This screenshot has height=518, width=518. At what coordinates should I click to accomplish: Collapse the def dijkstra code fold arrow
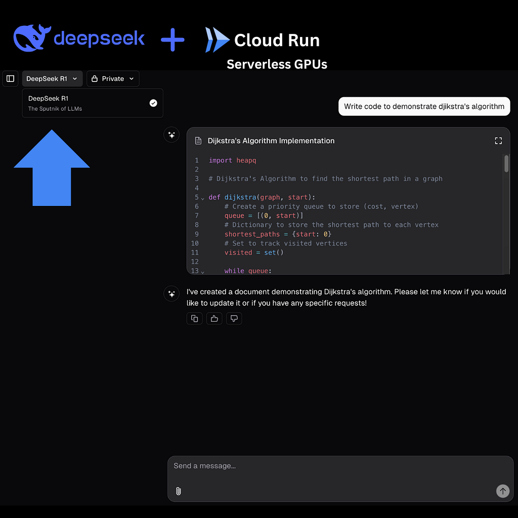pos(202,198)
